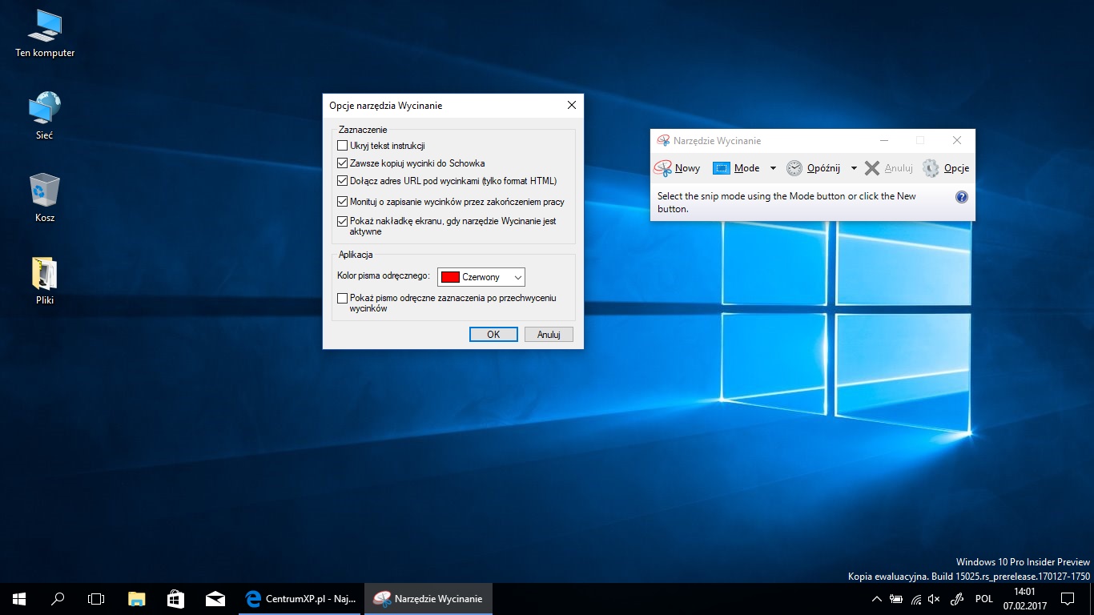1094x615 pixels.
Task: Toggle 'Monituj o zapisanie wycinków' checkbox
Action: 343,202
